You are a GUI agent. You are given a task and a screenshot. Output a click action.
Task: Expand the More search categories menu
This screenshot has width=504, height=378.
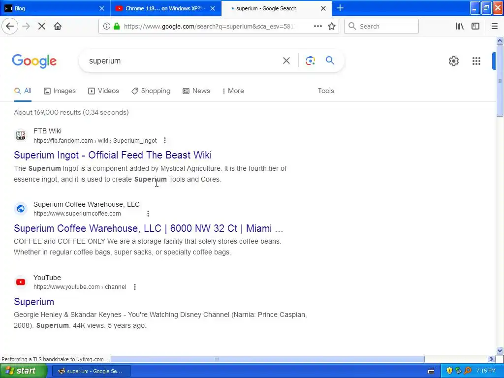coord(233,91)
